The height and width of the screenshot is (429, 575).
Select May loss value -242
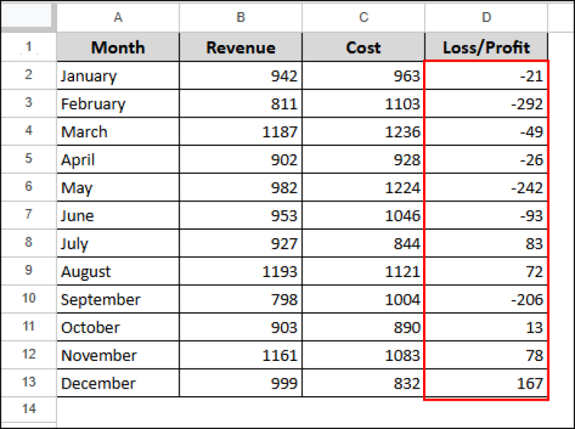tap(485, 188)
